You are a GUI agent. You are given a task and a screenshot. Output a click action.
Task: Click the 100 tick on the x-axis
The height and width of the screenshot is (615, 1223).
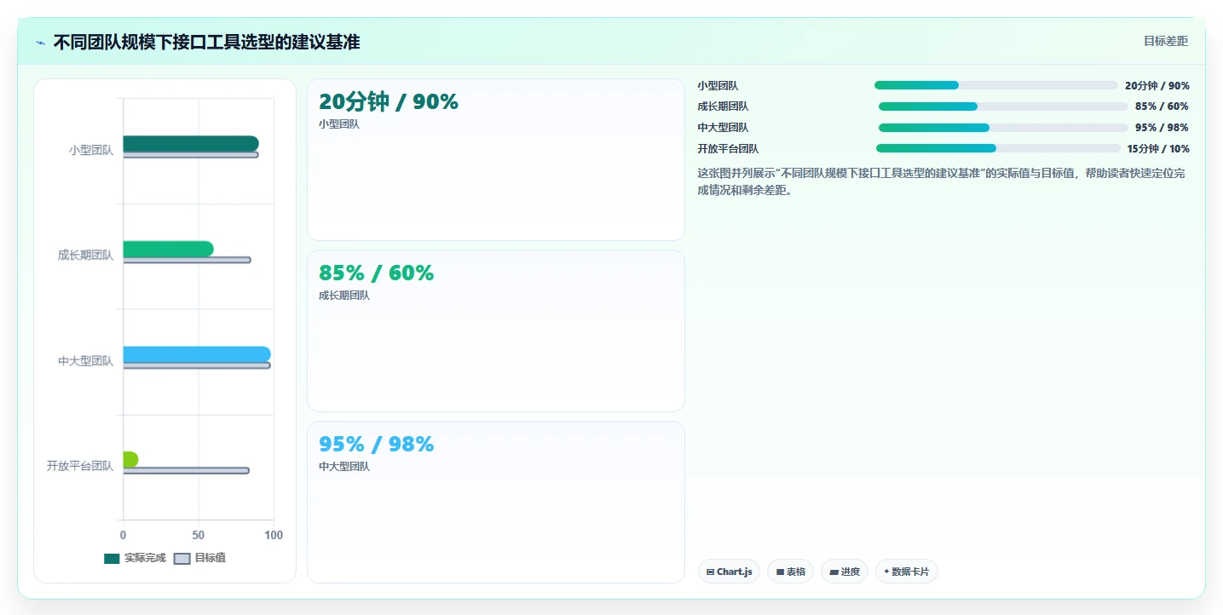(x=274, y=535)
